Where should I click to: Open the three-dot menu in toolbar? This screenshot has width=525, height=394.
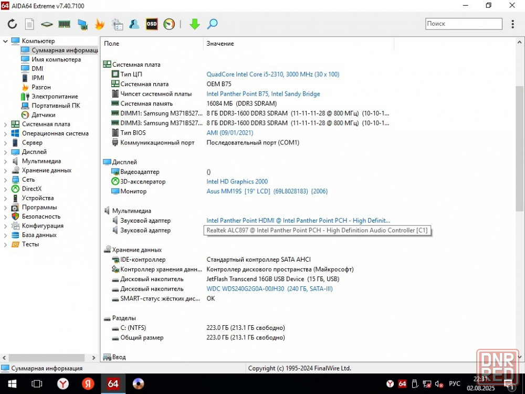click(512, 24)
